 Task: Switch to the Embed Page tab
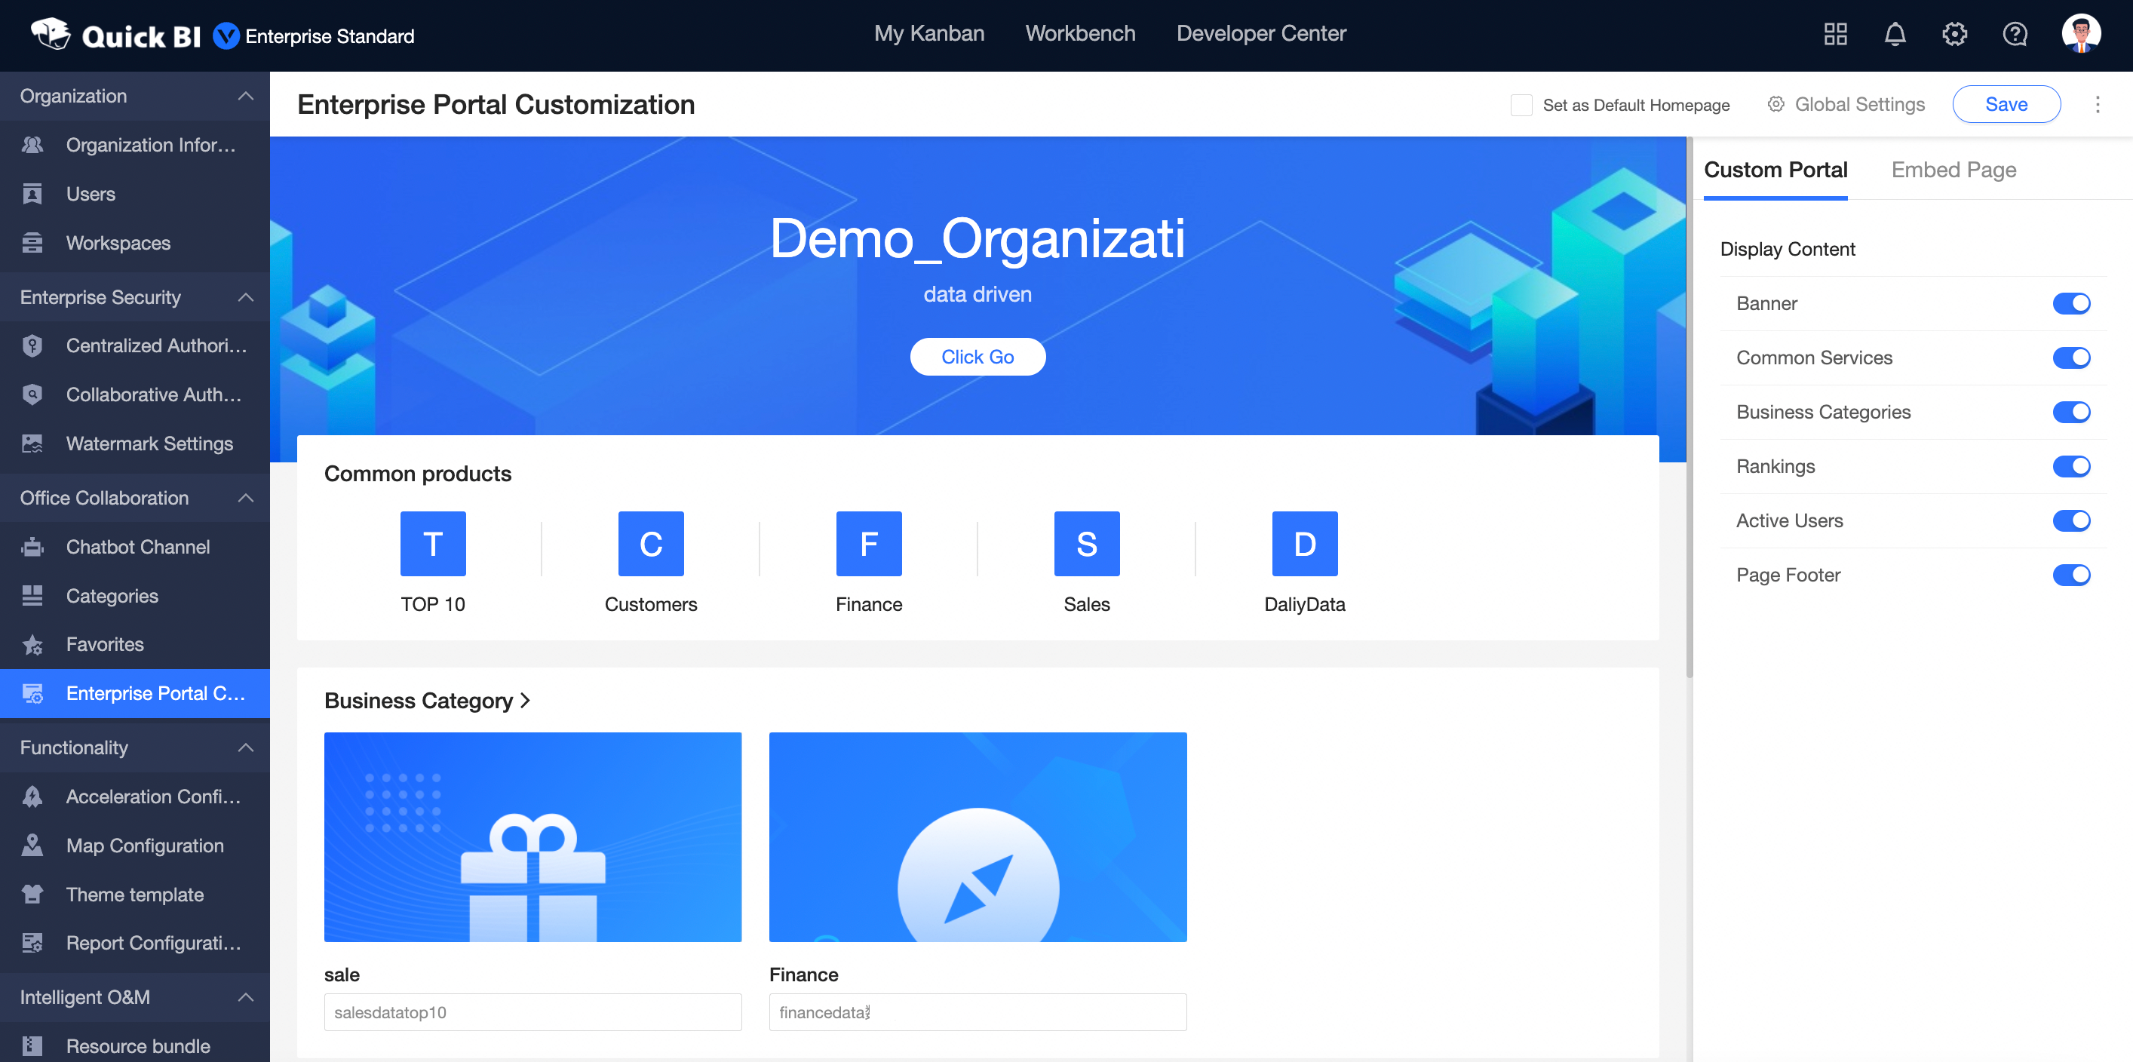click(x=1953, y=170)
